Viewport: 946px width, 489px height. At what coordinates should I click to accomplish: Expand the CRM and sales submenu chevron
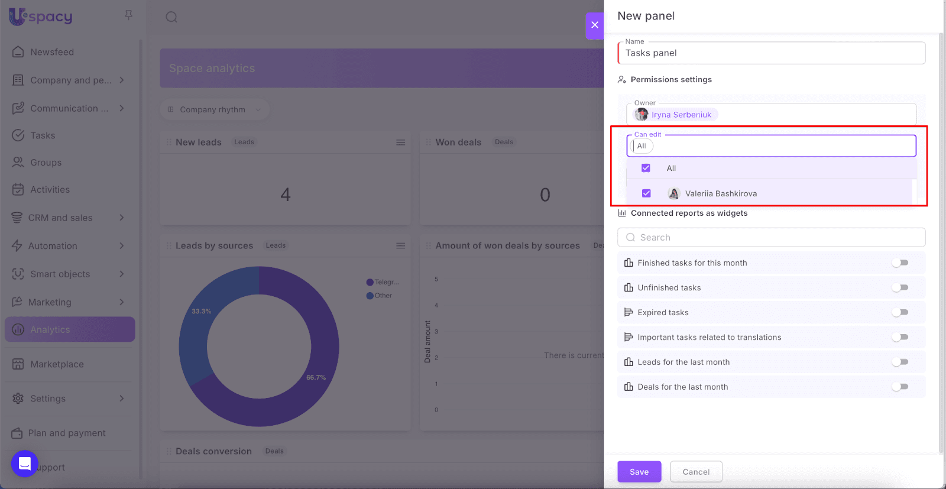pyautogui.click(x=122, y=218)
